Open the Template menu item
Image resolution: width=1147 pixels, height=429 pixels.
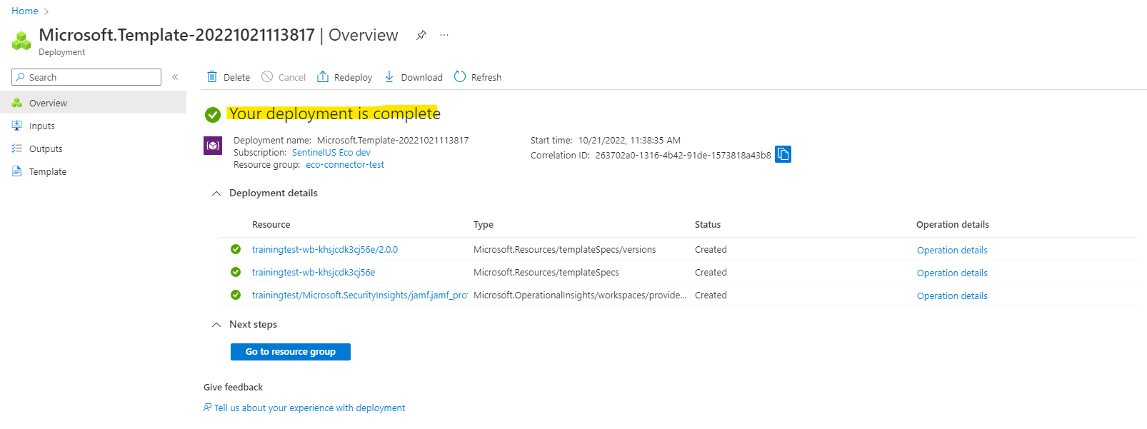(93, 171)
